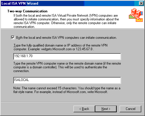The image size is (145, 116).
Task: Click inside the remote computer name field
Action: [x=67, y=80]
